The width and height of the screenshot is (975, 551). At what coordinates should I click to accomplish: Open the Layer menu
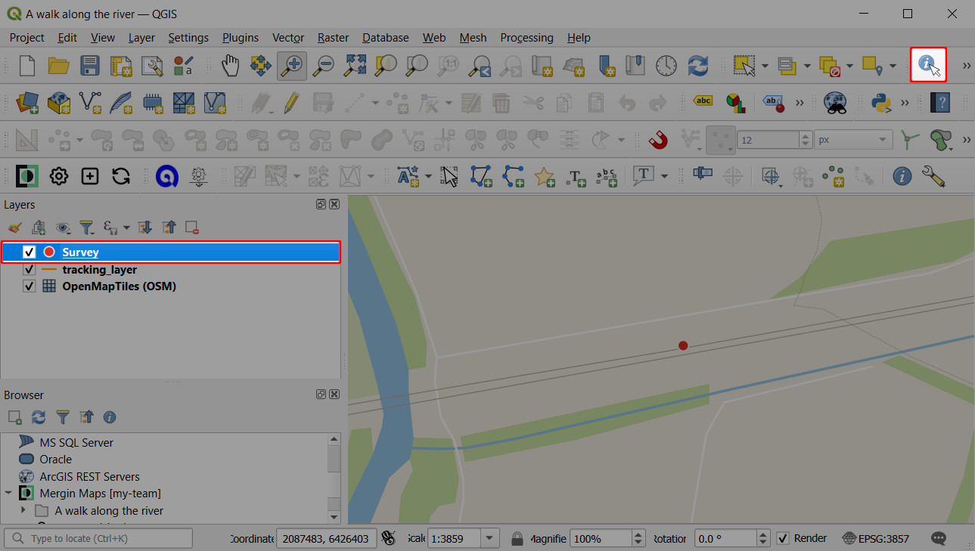[x=141, y=37]
